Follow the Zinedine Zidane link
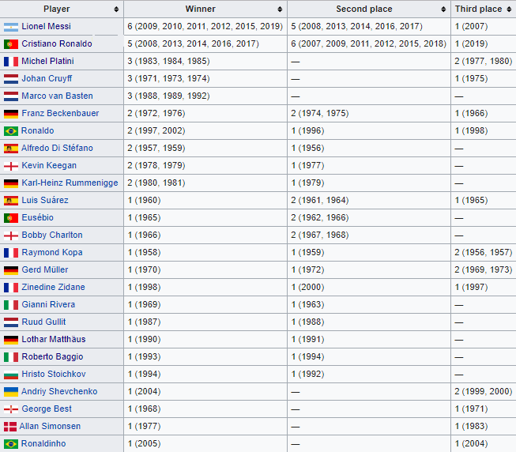516x452 pixels. pyautogui.click(x=53, y=287)
